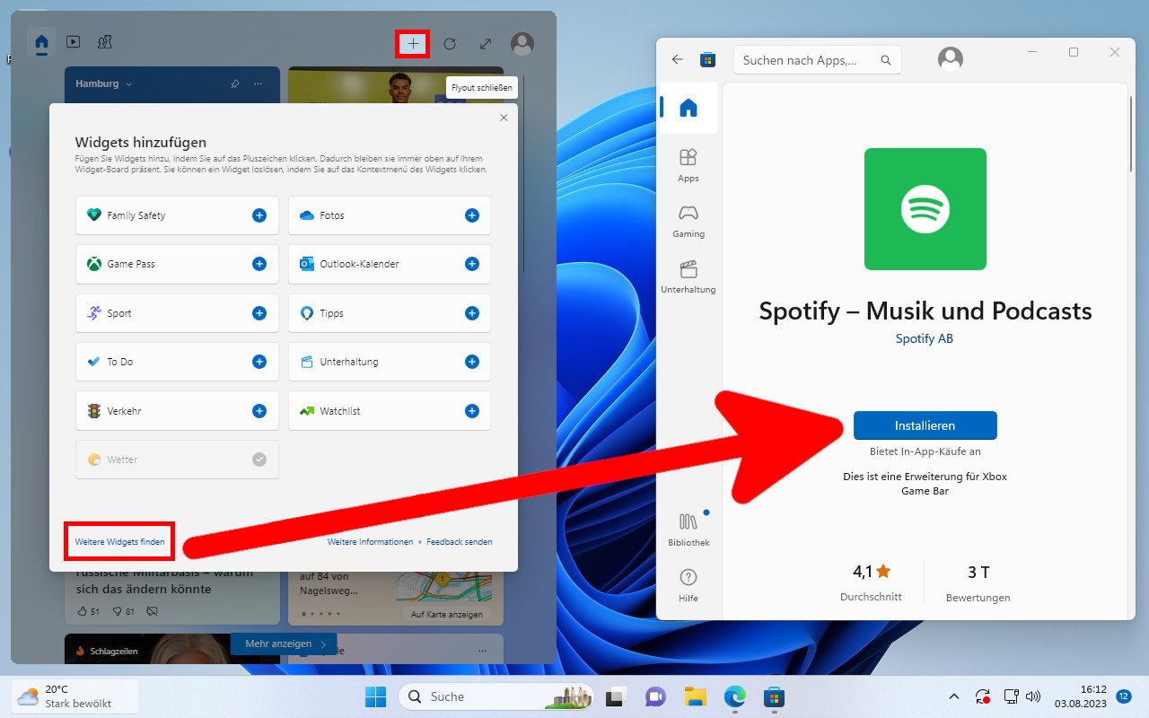Image resolution: width=1149 pixels, height=718 pixels.
Task: Open the games tab with chess pieces icon
Action: pos(105,41)
